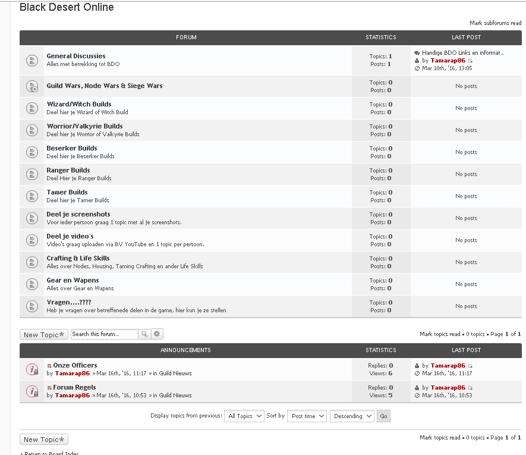Click the small post icon before Forum Regels title
Image resolution: width=526 pixels, height=455 pixels.
pyautogui.click(x=49, y=388)
